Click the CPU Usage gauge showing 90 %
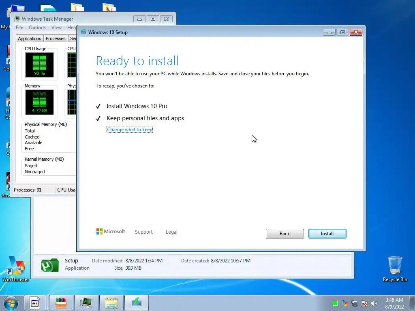The height and width of the screenshot is (311, 415). click(x=39, y=65)
